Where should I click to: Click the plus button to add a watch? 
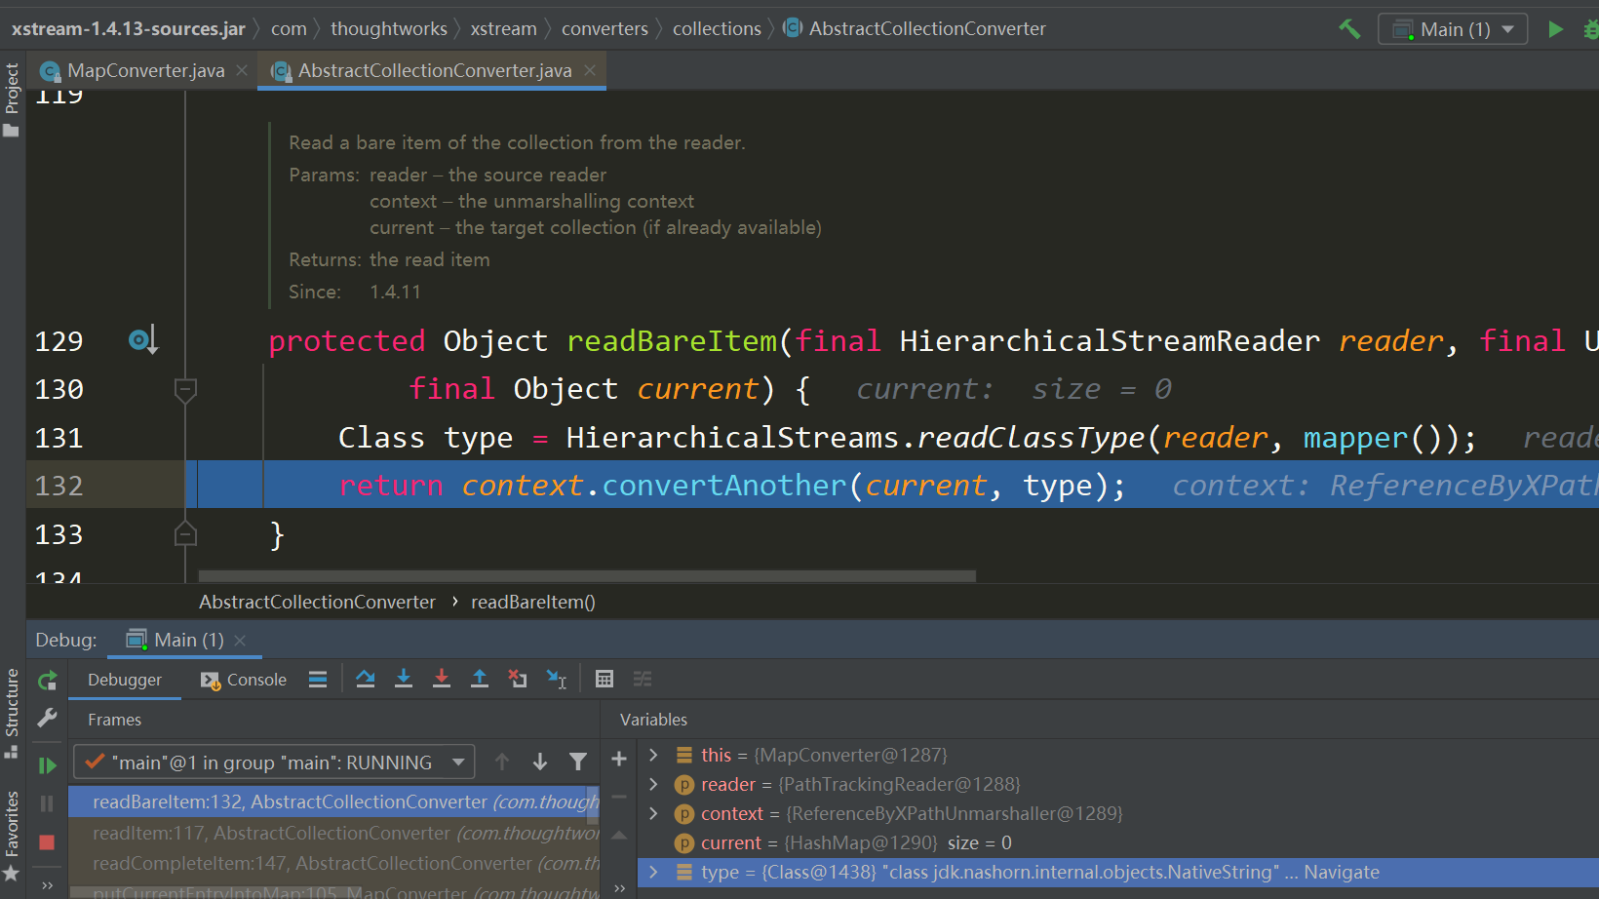click(x=619, y=759)
